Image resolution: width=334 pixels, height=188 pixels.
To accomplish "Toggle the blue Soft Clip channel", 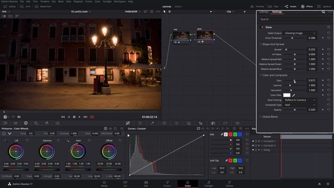I will 240,160.
